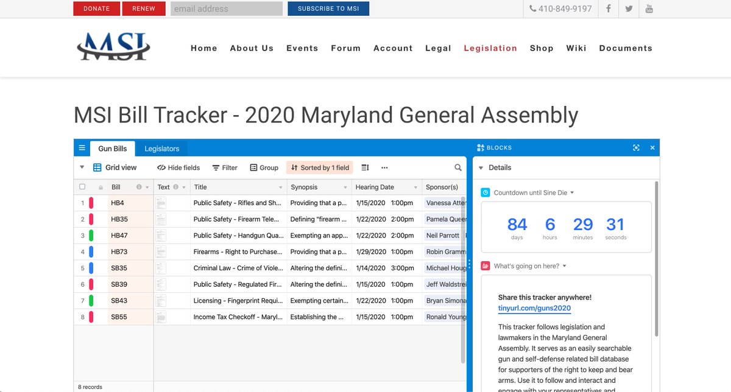Open the Facebook icon in top bar
Viewport: 731px width, 392px height.
click(607, 9)
